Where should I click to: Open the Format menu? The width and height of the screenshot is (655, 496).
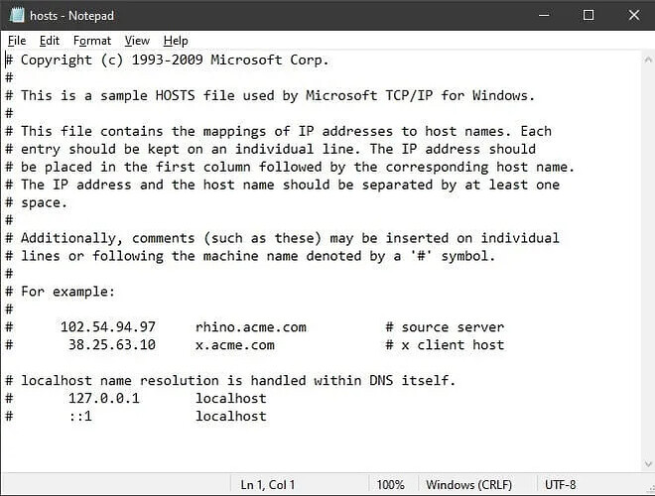tap(92, 41)
